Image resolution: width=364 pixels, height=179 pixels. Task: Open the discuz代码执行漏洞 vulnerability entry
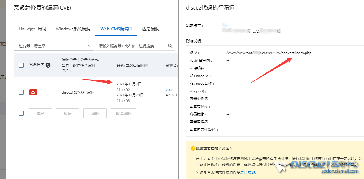click(x=78, y=92)
